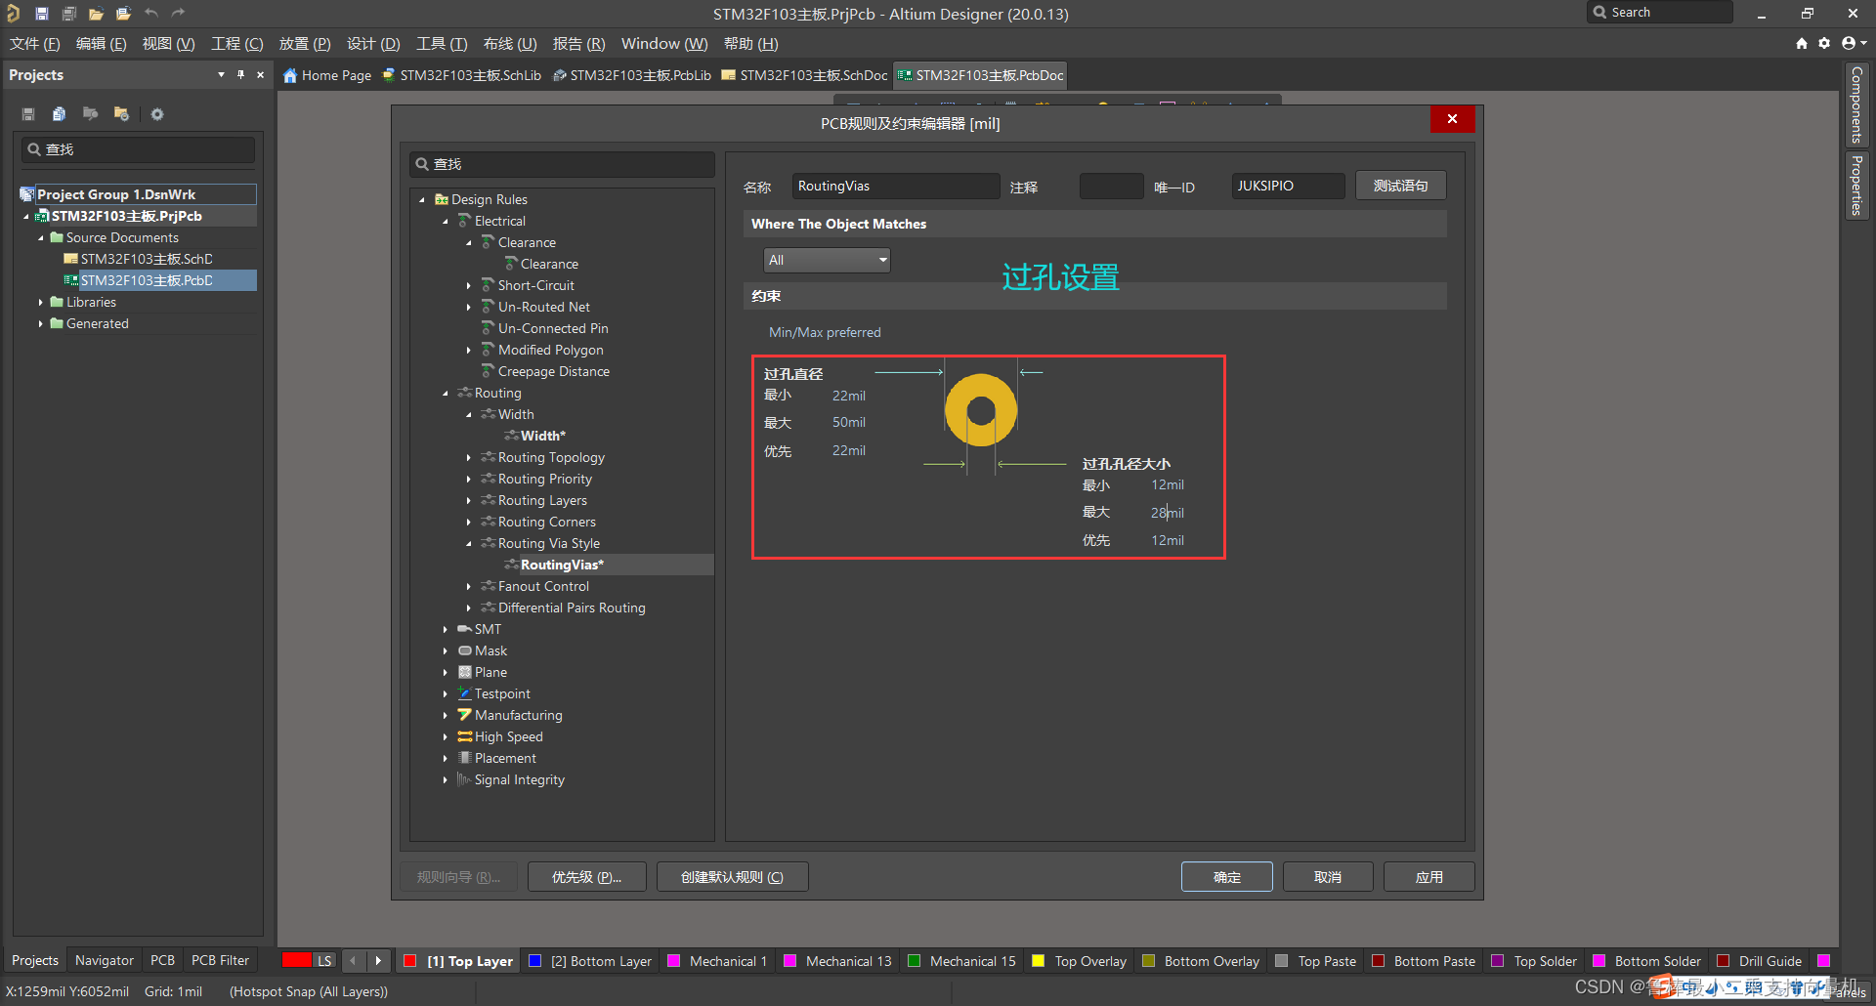Click the Bottom Layer blue color swatch
This screenshot has width=1876, height=1006.
[534, 961]
